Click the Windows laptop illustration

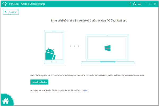(108, 49)
